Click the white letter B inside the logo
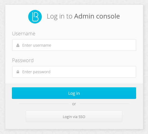 click(36, 17)
